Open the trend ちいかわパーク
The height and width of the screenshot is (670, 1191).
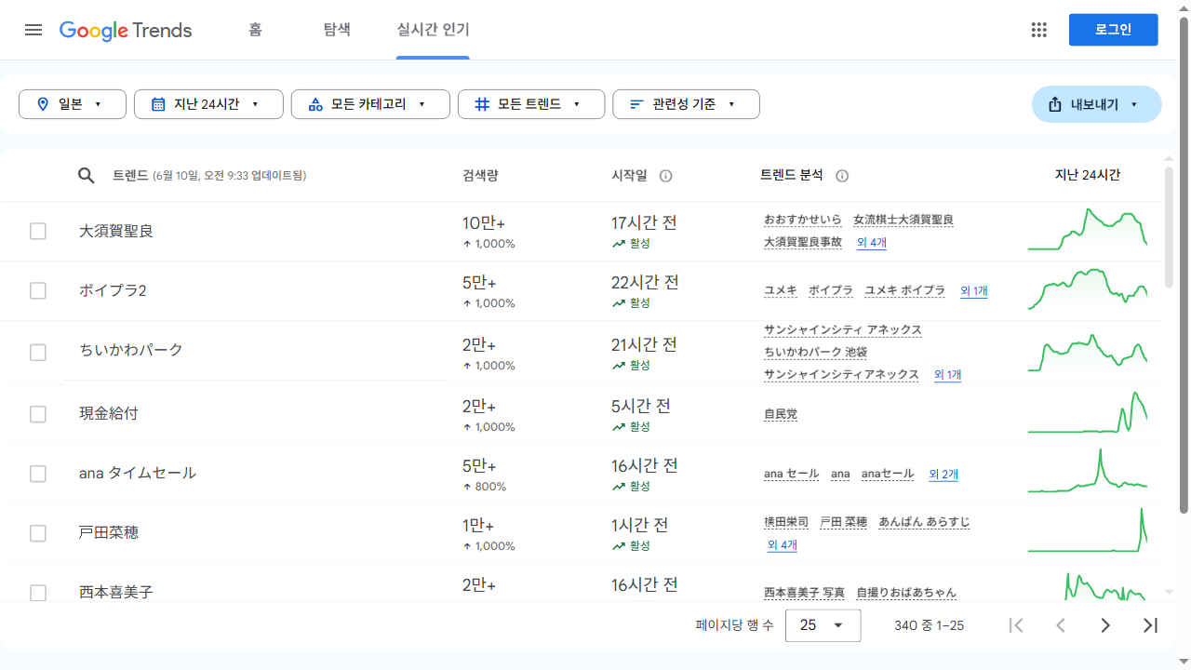(131, 351)
